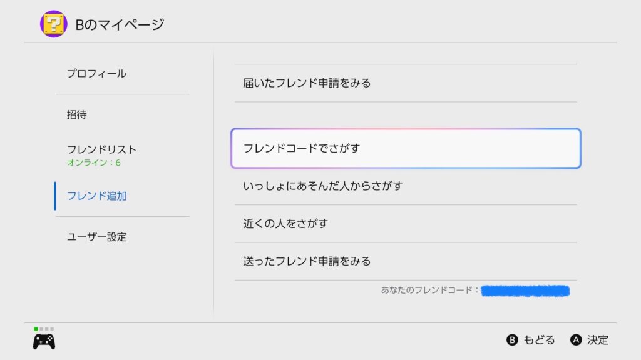641x360 pixels.
Task: Choose 近くの人をさがす option
Action: [x=285, y=224]
